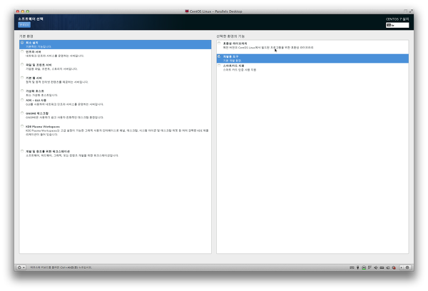This screenshot has height=291, width=428.
Task: Click the 소프트웨어 선택 screen title
Action: click(x=31, y=19)
